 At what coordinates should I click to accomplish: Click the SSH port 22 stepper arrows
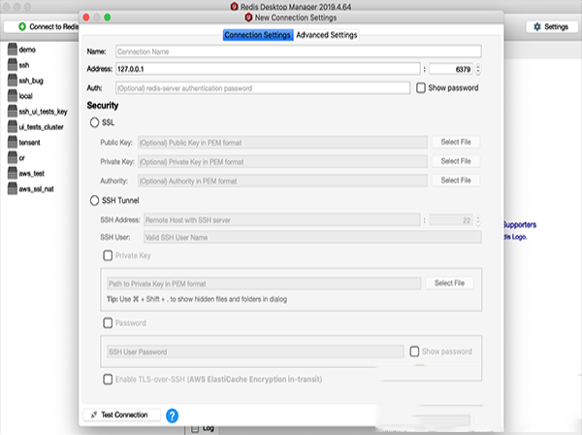pos(477,220)
